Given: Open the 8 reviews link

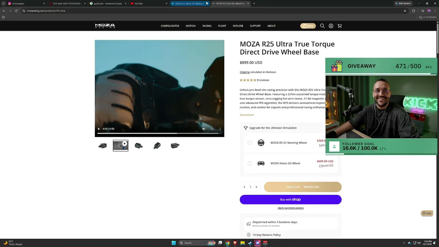Looking at the screenshot, I should (x=263, y=80).
